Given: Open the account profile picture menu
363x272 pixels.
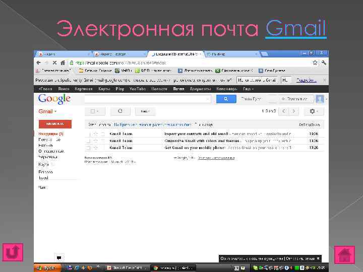Looking at the screenshot, I should point(320,99).
